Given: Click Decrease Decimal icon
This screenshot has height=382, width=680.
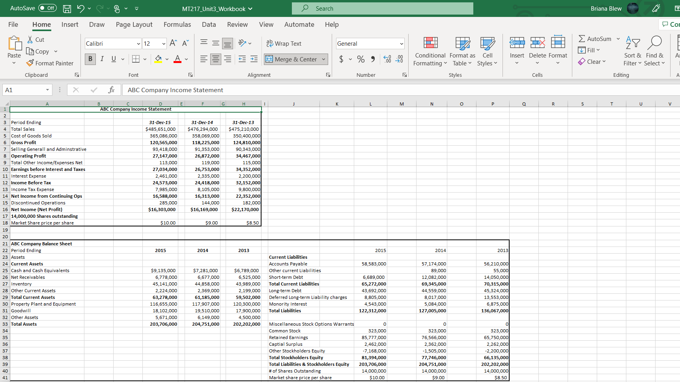Looking at the screenshot, I should (x=399, y=59).
